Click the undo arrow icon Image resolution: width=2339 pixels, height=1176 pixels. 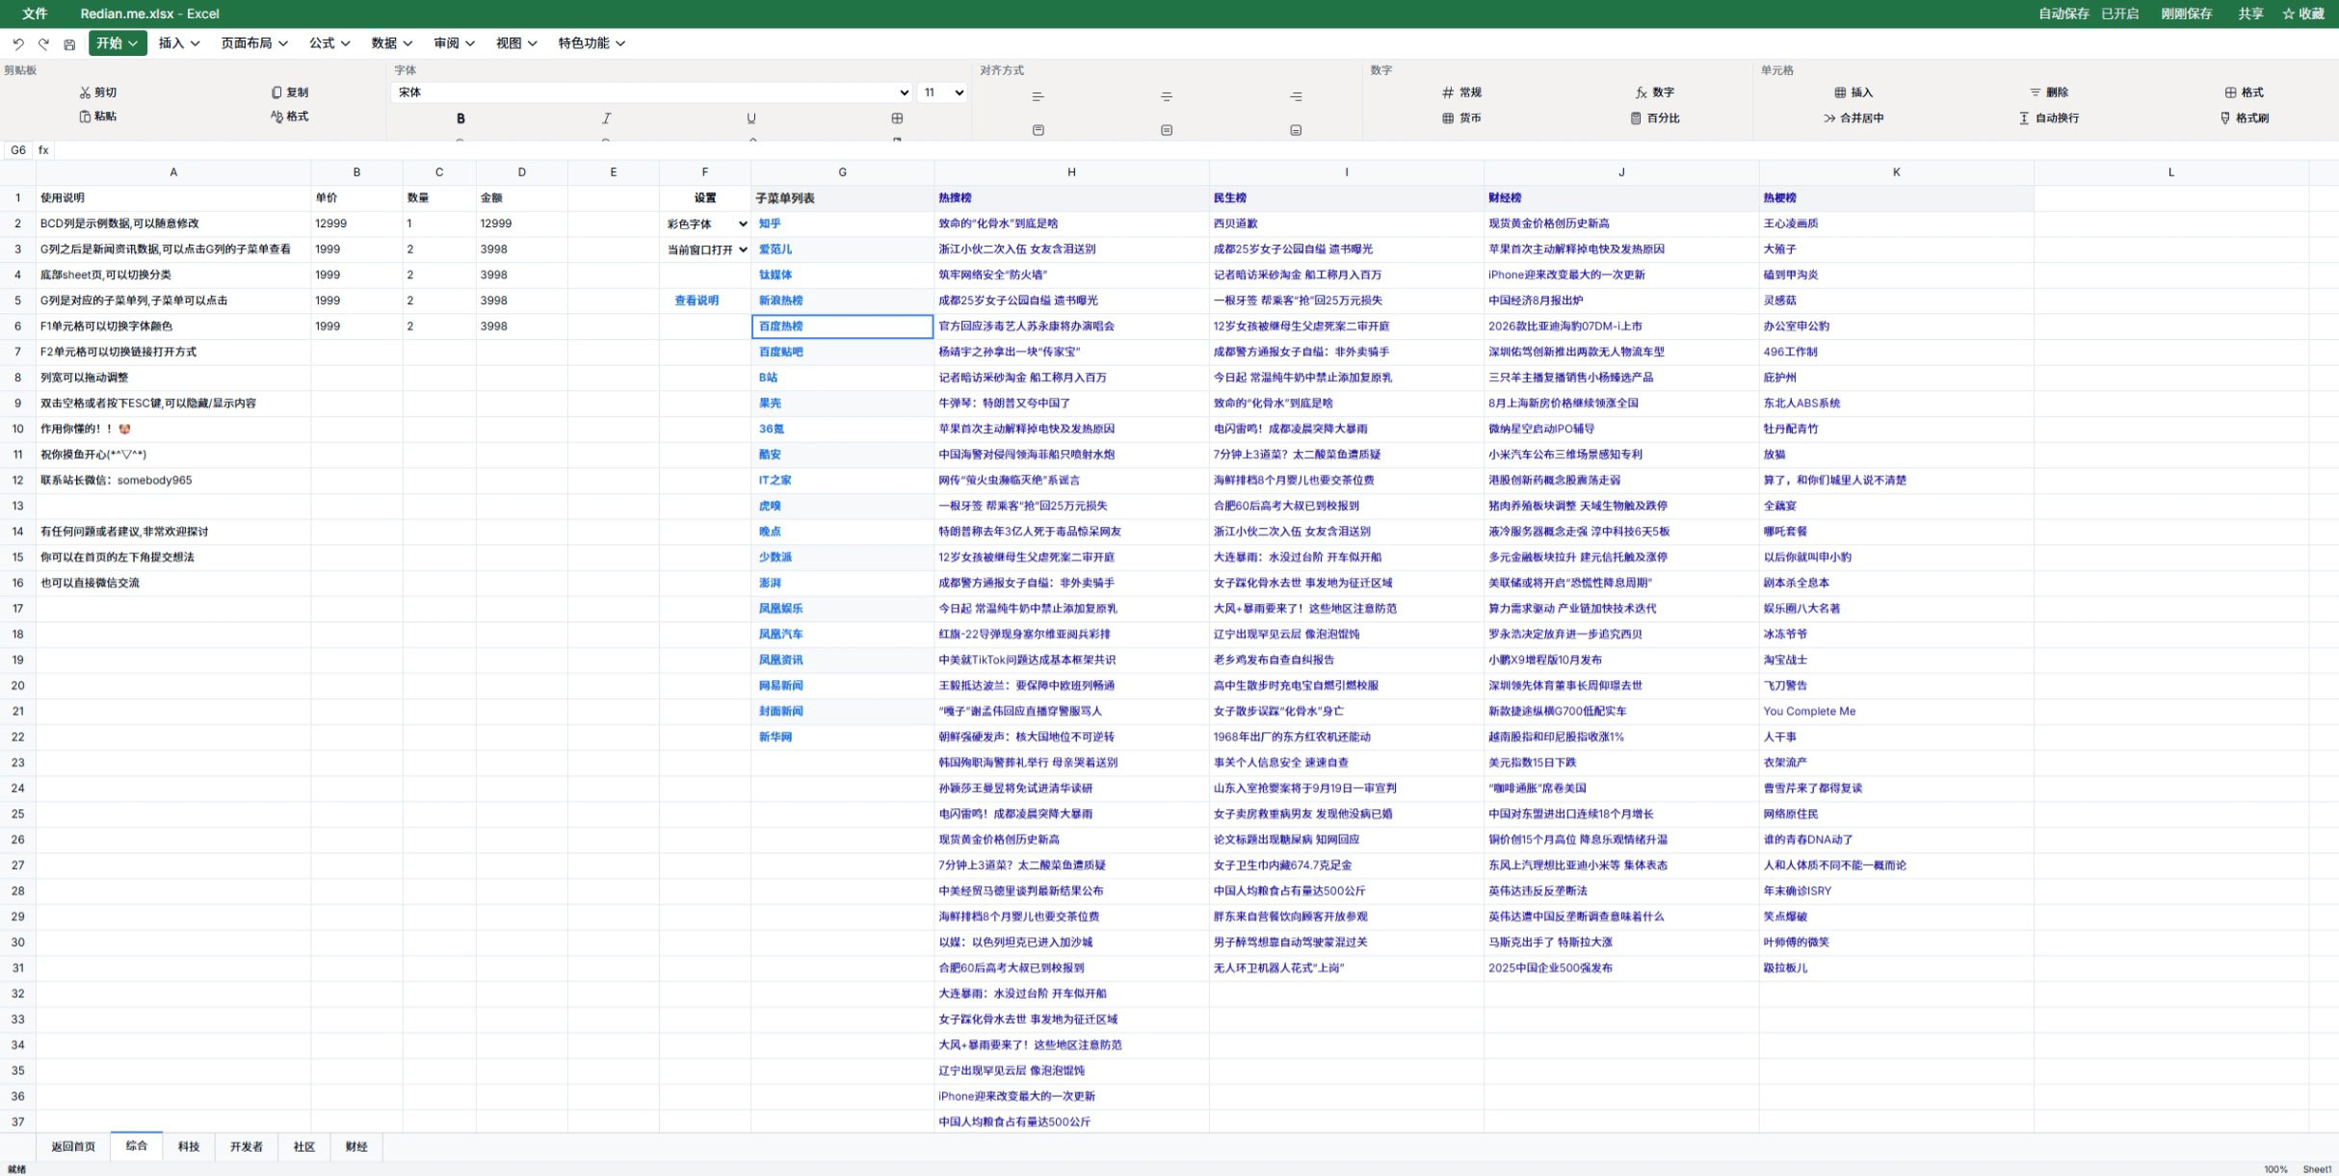(x=18, y=43)
